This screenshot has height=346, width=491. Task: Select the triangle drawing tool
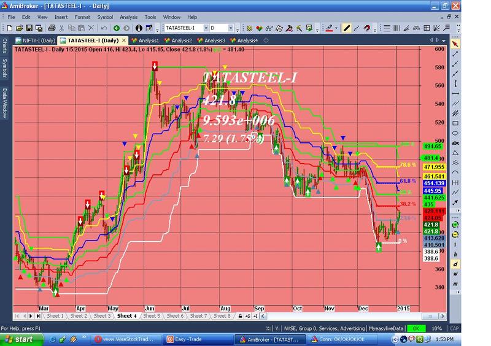[455, 153]
